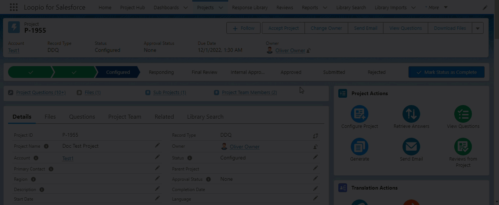Open the Project Hub navigation tab

[x=132, y=7]
